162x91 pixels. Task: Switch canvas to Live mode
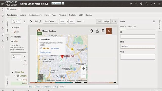[x=99, y=21]
